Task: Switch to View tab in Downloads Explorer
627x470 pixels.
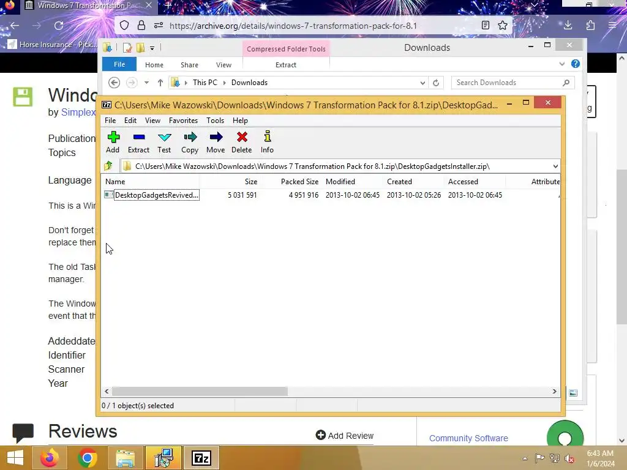Action: [223, 65]
